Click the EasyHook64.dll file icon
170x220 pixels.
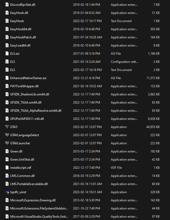click(x=7, y=29)
